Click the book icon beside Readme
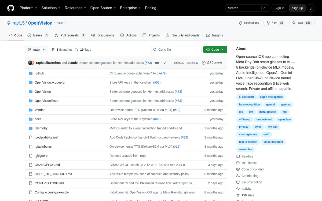This screenshot has width=322, height=201. [x=238, y=156]
